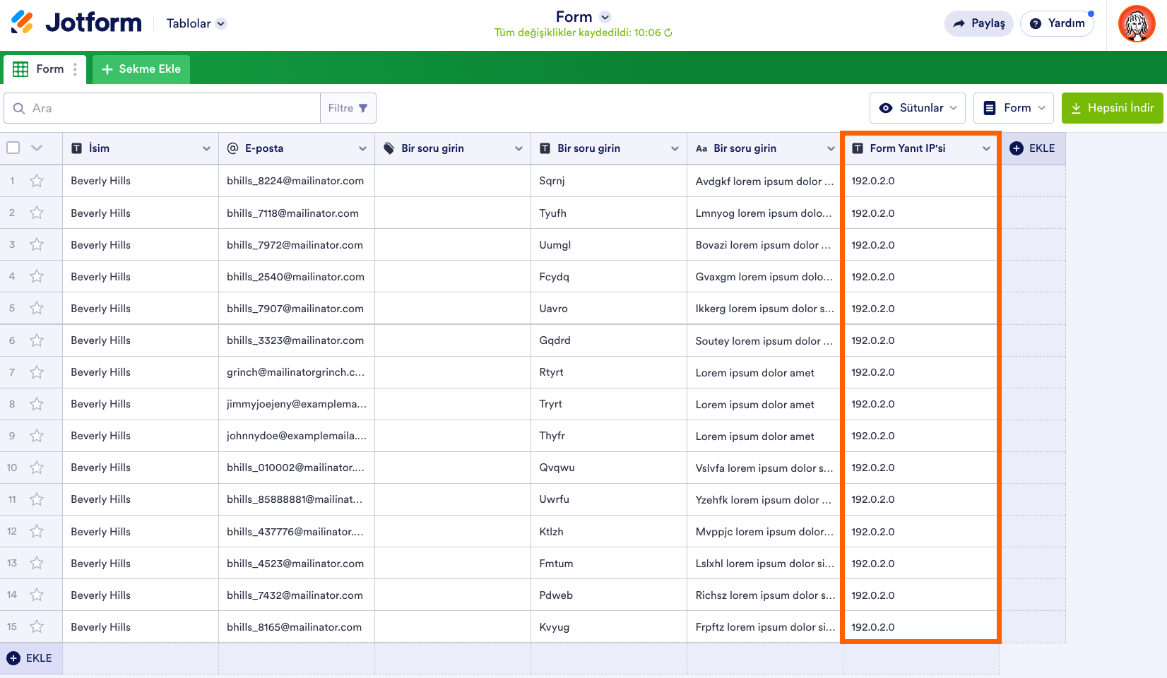Star row 13 with the star icon
Viewport: 1167px width, 678px height.
pos(37,563)
